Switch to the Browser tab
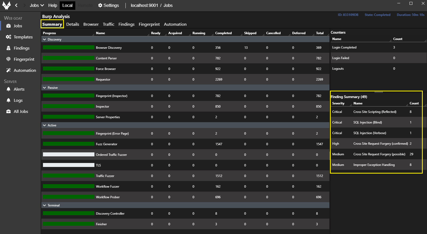The height and width of the screenshot is (234, 427). click(91, 24)
